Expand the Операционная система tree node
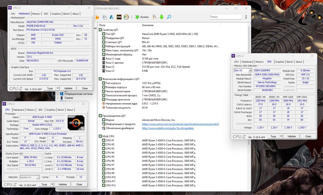The image size is (323, 195). point(58,94)
